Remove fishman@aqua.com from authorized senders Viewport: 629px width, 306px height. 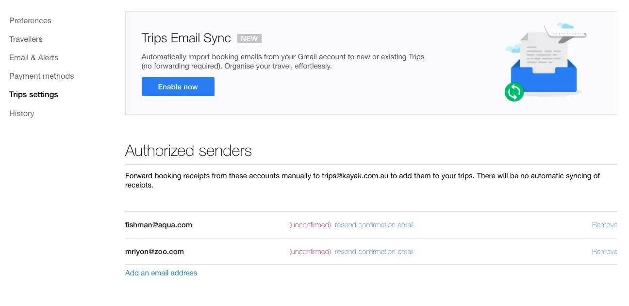pyautogui.click(x=604, y=225)
